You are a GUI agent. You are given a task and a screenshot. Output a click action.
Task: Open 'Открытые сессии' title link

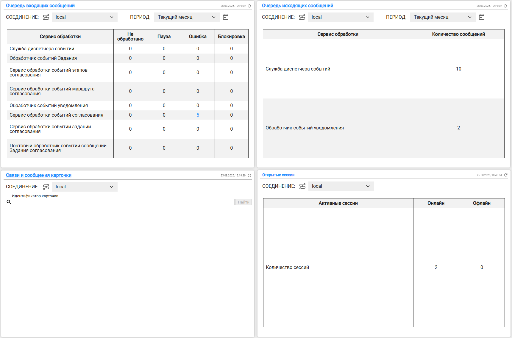click(278, 175)
